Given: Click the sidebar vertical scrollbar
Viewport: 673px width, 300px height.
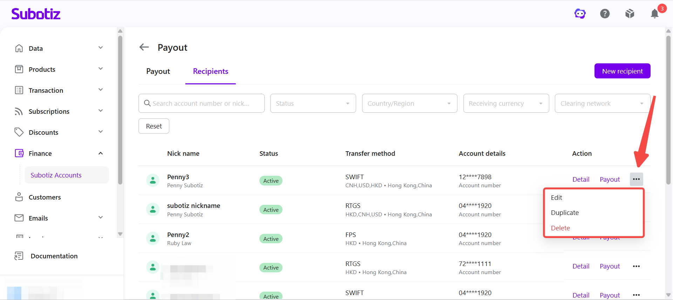Looking at the screenshot, I should 120,110.
